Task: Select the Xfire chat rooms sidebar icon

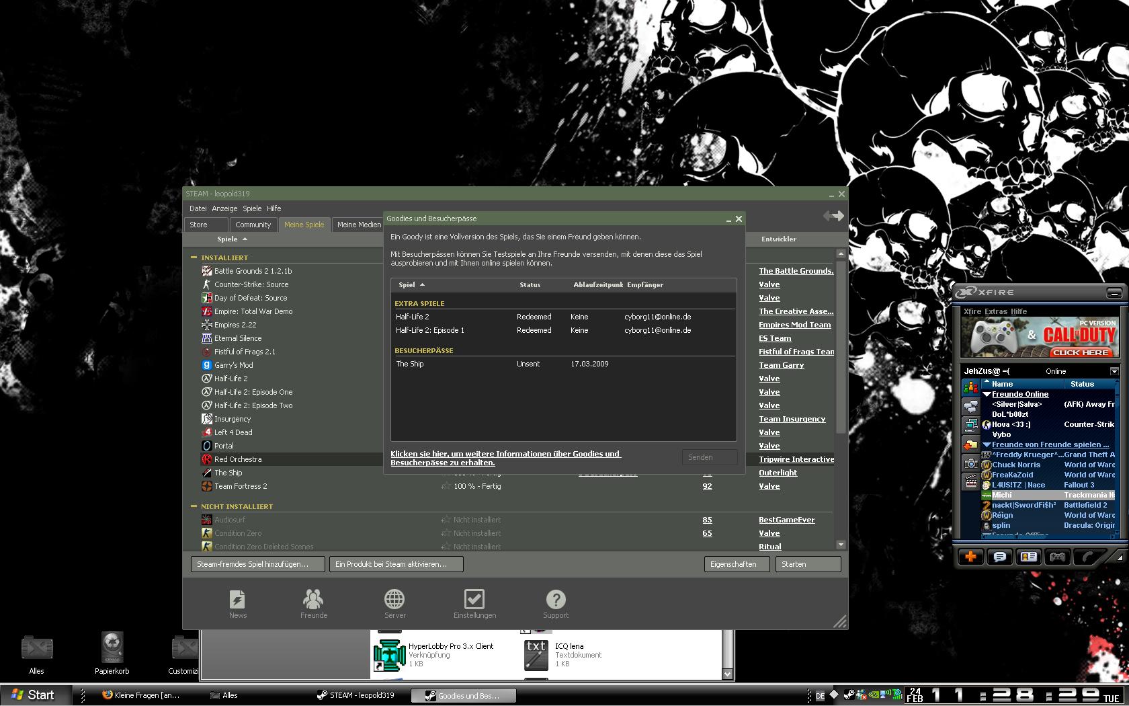Action: tap(971, 406)
